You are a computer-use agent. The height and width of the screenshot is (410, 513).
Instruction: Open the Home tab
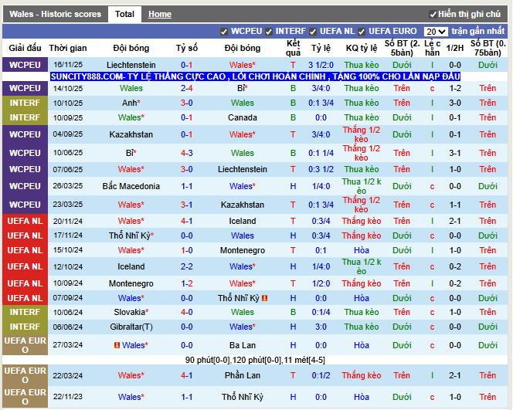(160, 14)
